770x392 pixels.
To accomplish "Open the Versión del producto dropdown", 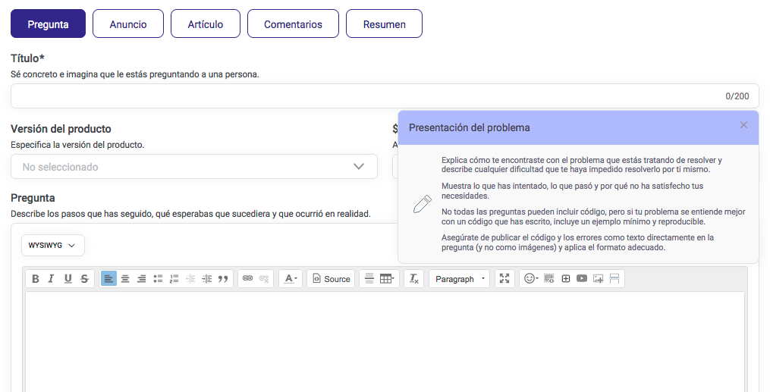I will tap(194, 167).
